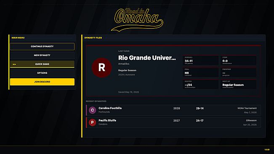Load the Pacific Bluffs dynasty
Image resolution: width=274 pixels, height=154 pixels.
[x=173, y=122]
